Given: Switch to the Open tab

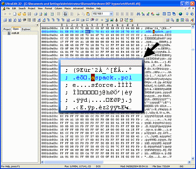Looking at the screenshot, I should click(16, 29).
